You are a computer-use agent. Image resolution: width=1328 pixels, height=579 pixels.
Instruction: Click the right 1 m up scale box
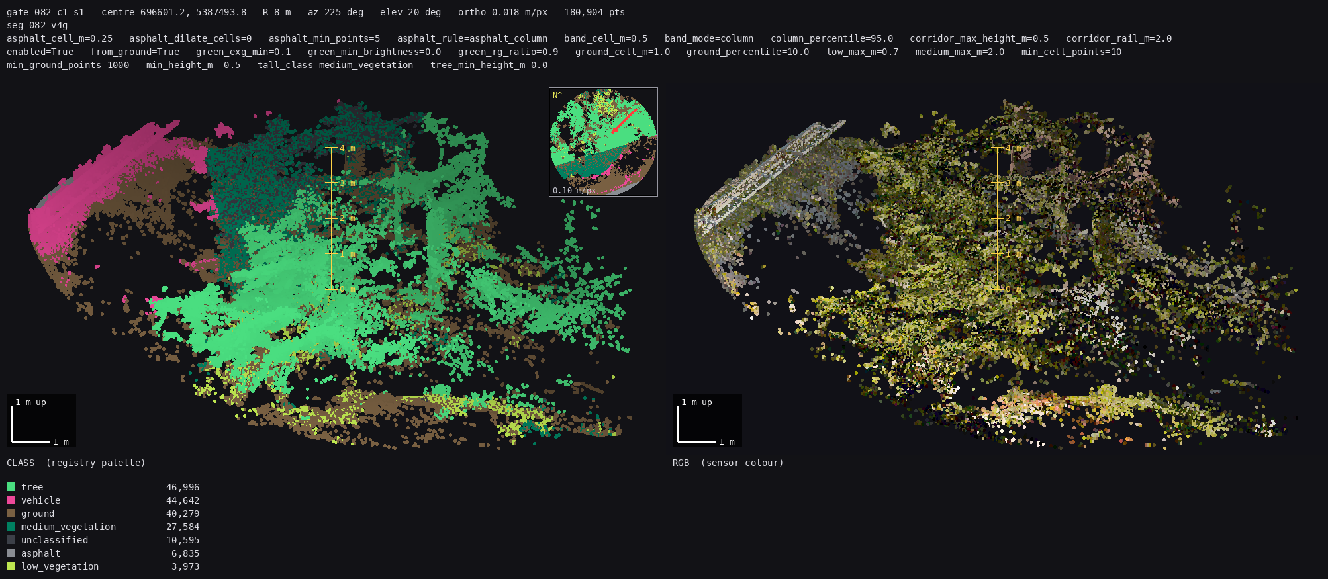[x=707, y=420]
